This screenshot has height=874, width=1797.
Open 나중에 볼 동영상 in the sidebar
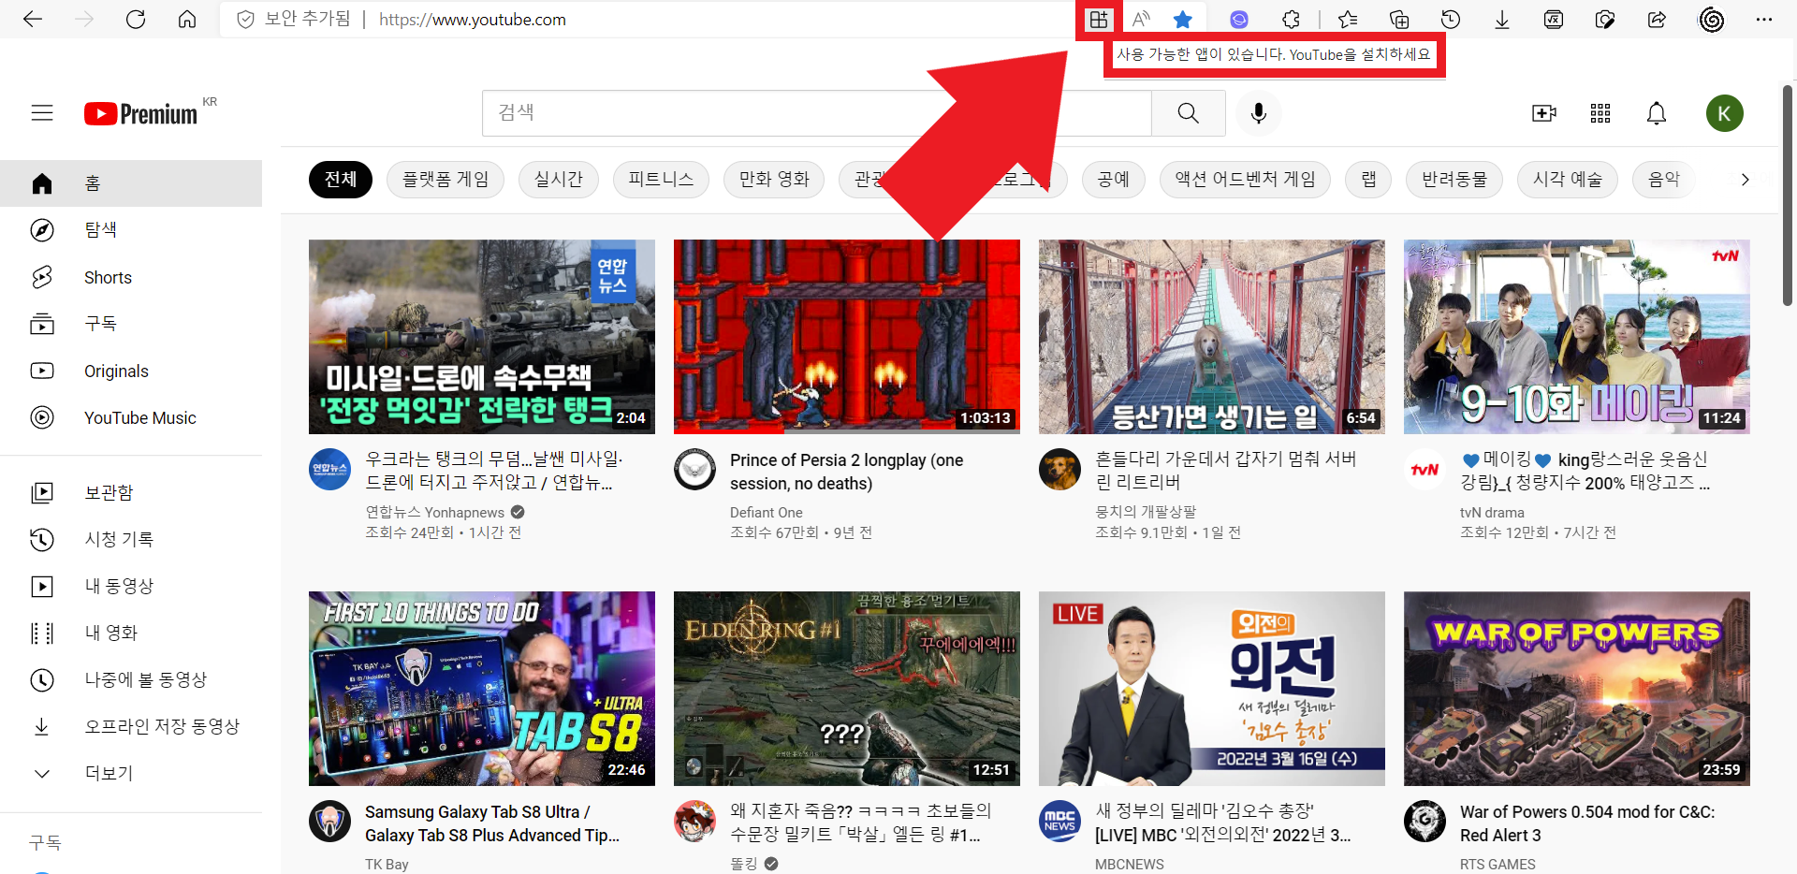131,679
